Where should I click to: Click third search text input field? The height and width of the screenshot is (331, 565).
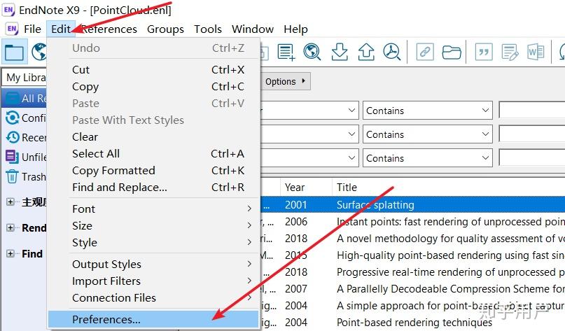(x=532, y=157)
